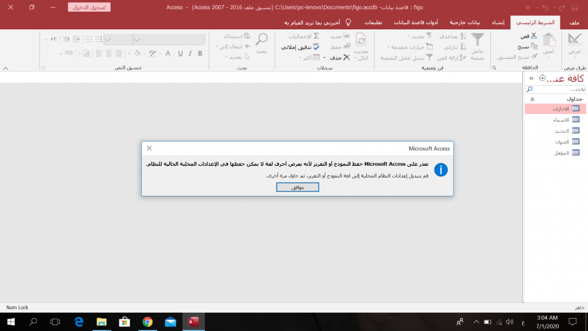Click the Go To (انتقال إلى) arrow

pyautogui.click(x=247, y=46)
